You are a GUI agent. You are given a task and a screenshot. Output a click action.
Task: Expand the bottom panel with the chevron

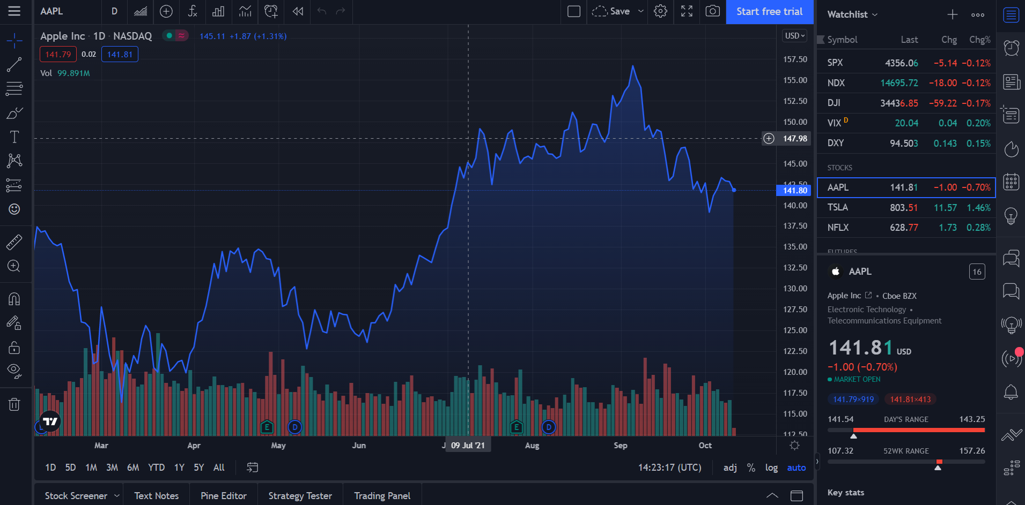click(772, 496)
